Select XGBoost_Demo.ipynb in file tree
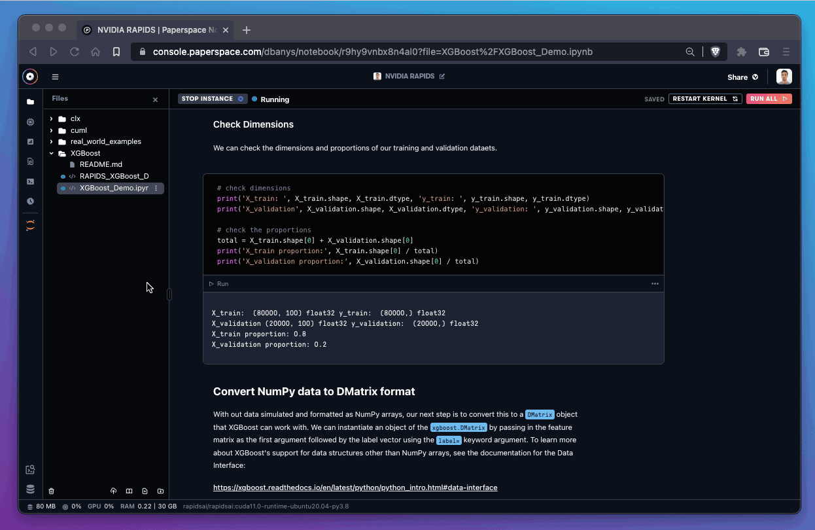The height and width of the screenshot is (530, 815). click(109, 188)
